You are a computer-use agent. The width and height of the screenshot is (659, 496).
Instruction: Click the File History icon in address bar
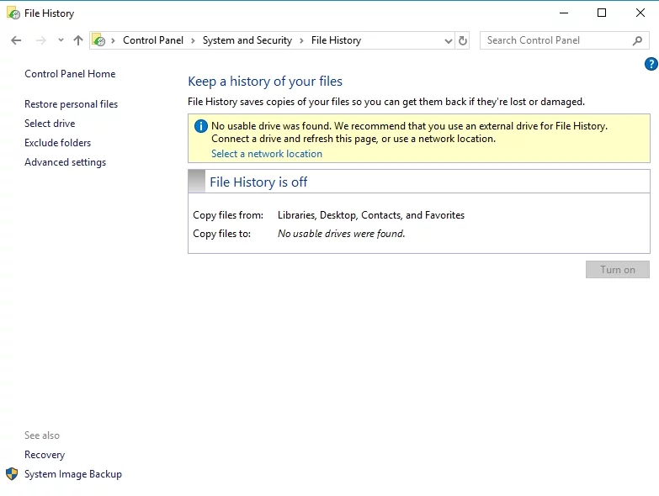[98, 40]
